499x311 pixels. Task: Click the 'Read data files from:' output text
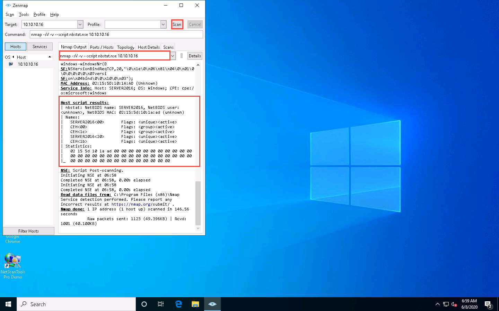(x=86, y=195)
